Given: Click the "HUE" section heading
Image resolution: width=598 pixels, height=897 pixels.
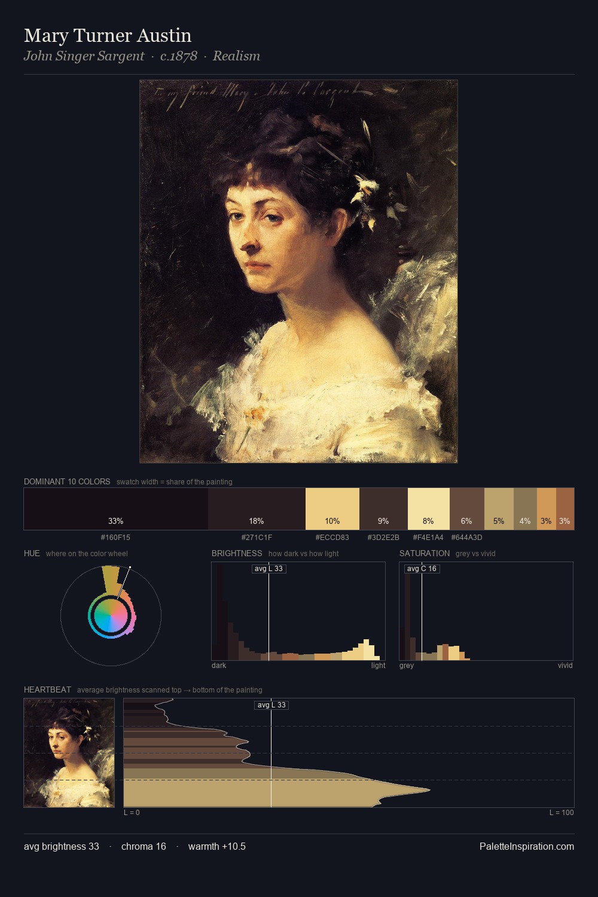Looking at the screenshot, I should [32, 553].
